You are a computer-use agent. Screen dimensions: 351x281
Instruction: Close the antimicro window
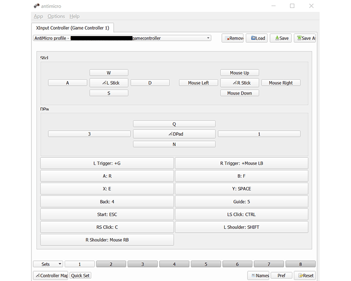click(311, 6)
